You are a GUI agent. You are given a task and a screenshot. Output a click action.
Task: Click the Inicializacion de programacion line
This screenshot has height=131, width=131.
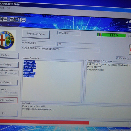click(38, 109)
